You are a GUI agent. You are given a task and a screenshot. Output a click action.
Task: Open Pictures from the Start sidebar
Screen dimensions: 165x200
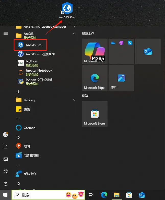[6, 159]
